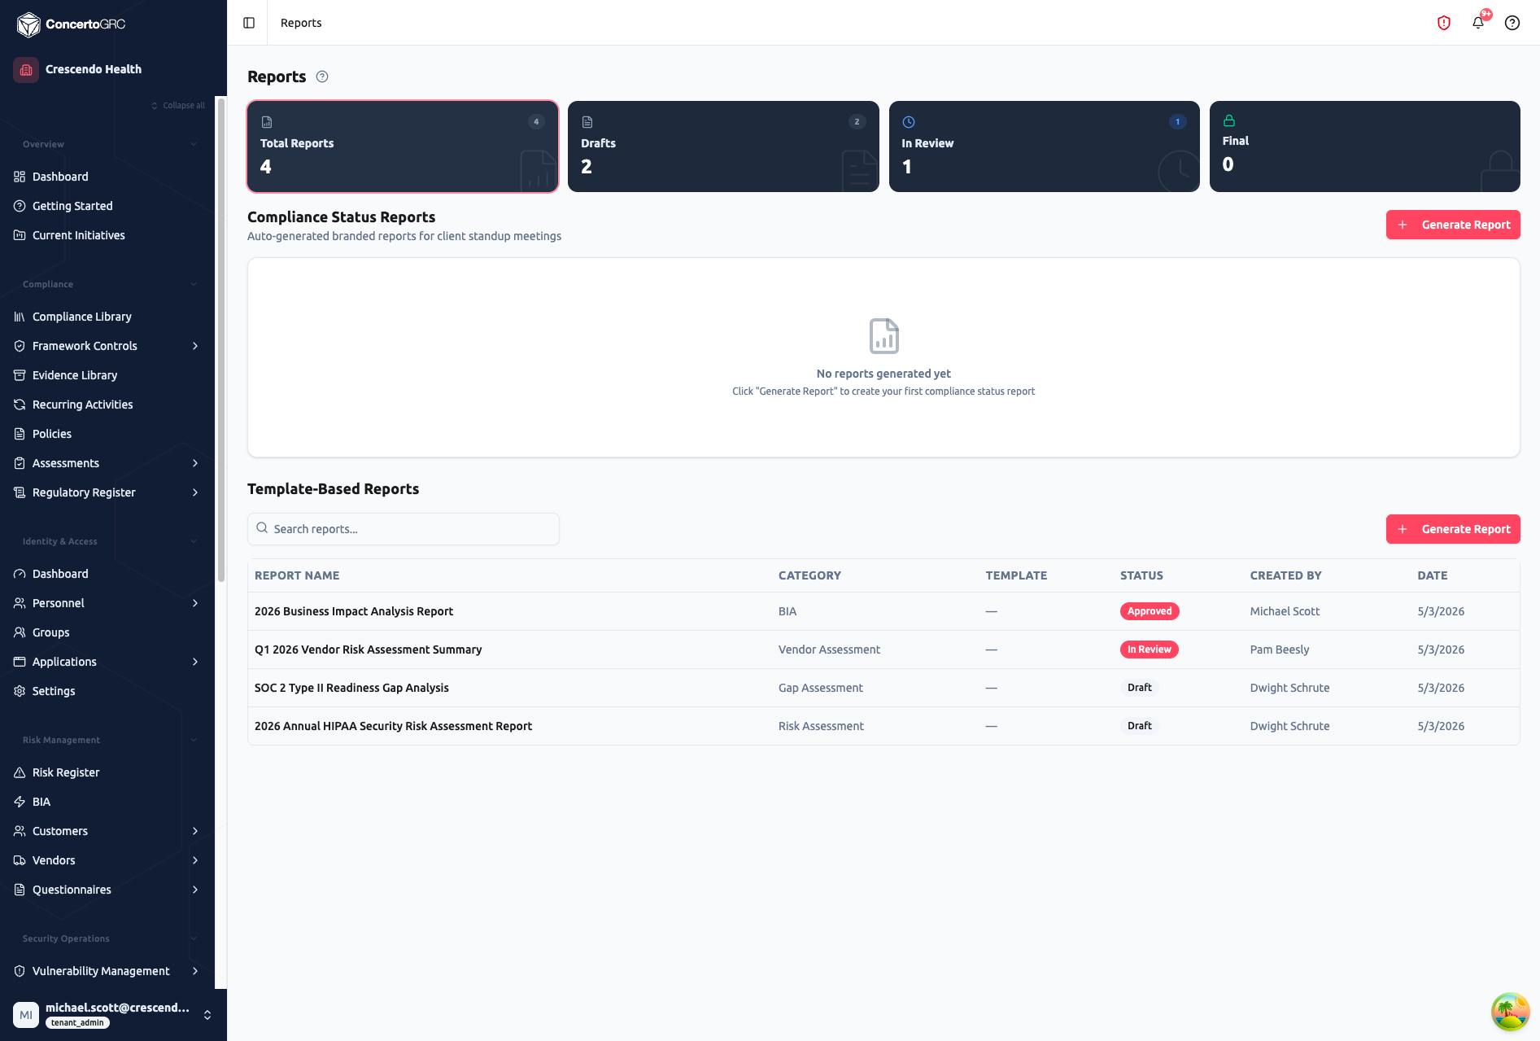
Task: Focus the Search reports field
Action: click(x=404, y=529)
